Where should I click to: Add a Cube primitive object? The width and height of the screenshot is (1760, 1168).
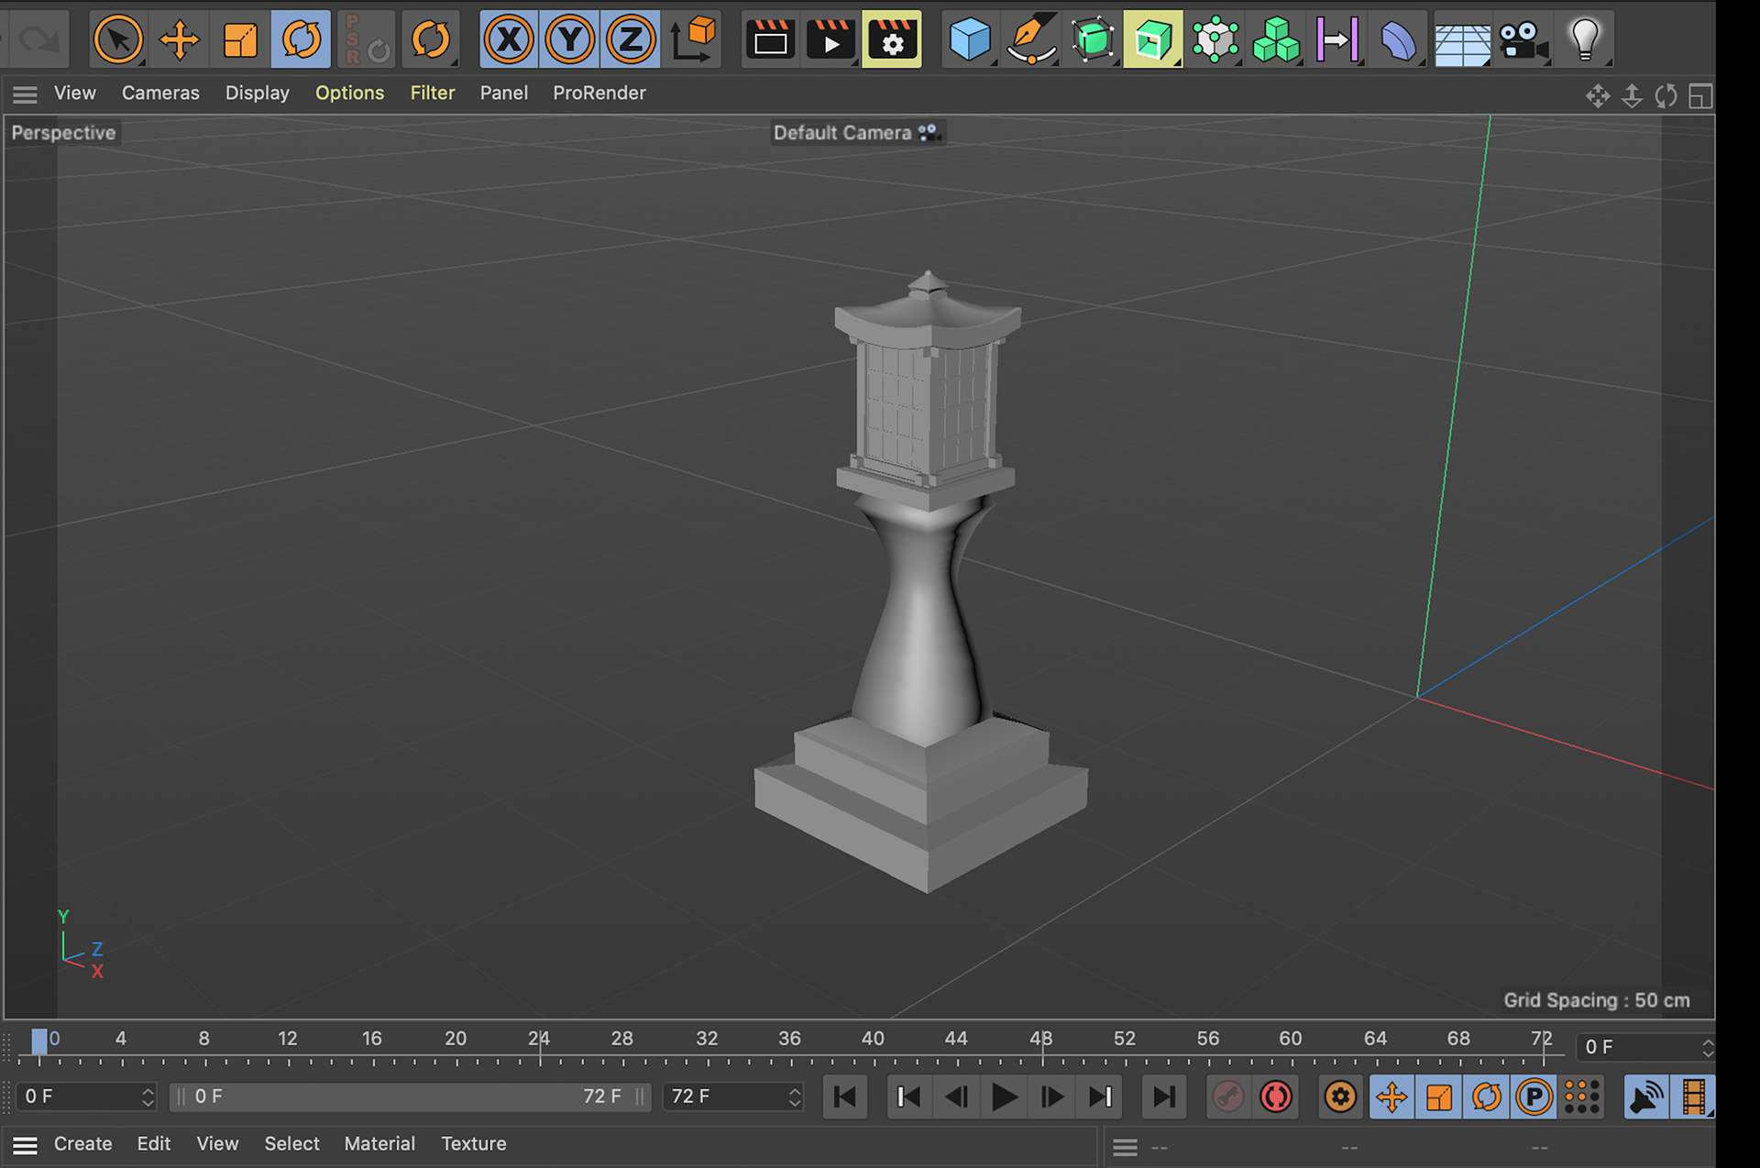[969, 40]
